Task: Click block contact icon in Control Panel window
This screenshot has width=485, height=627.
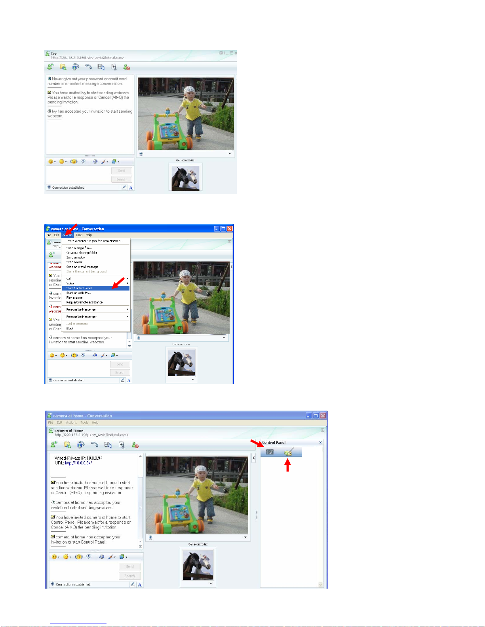Action: (x=135, y=445)
